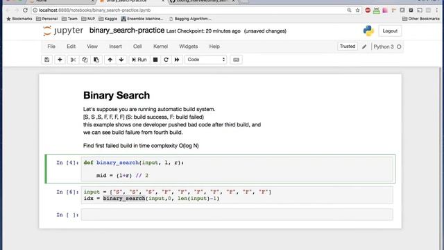444x250 pixels.
Task: Run the selected cell
Action: (139, 60)
